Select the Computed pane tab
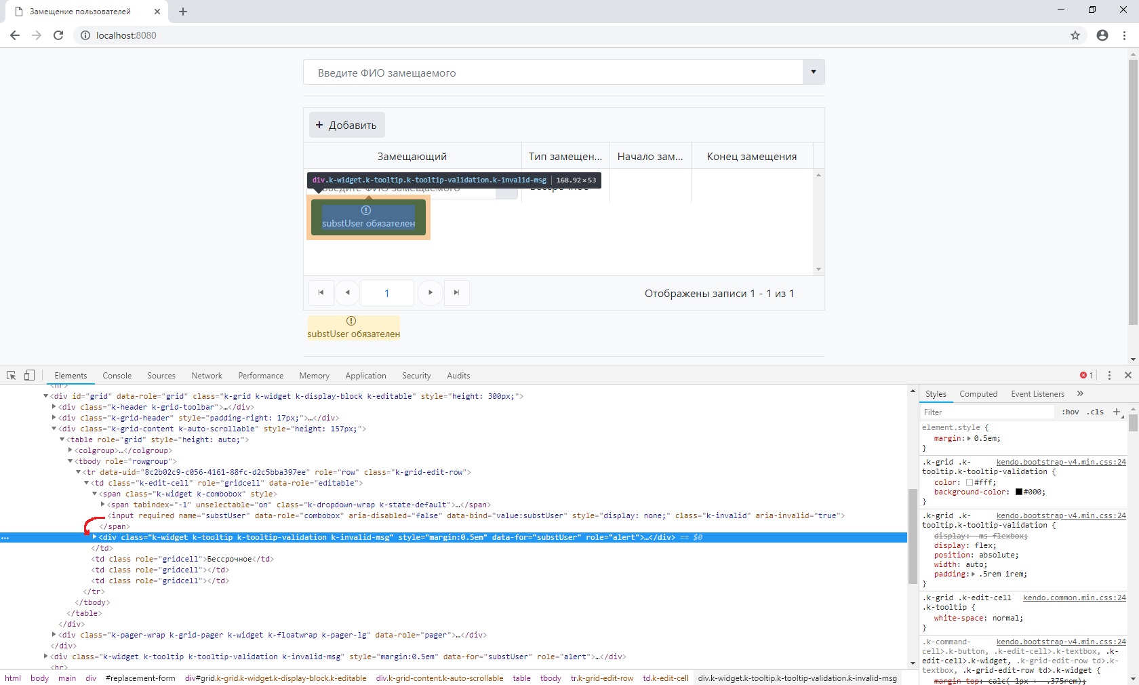The height and width of the screenshot is (685, 1139). 978,393
